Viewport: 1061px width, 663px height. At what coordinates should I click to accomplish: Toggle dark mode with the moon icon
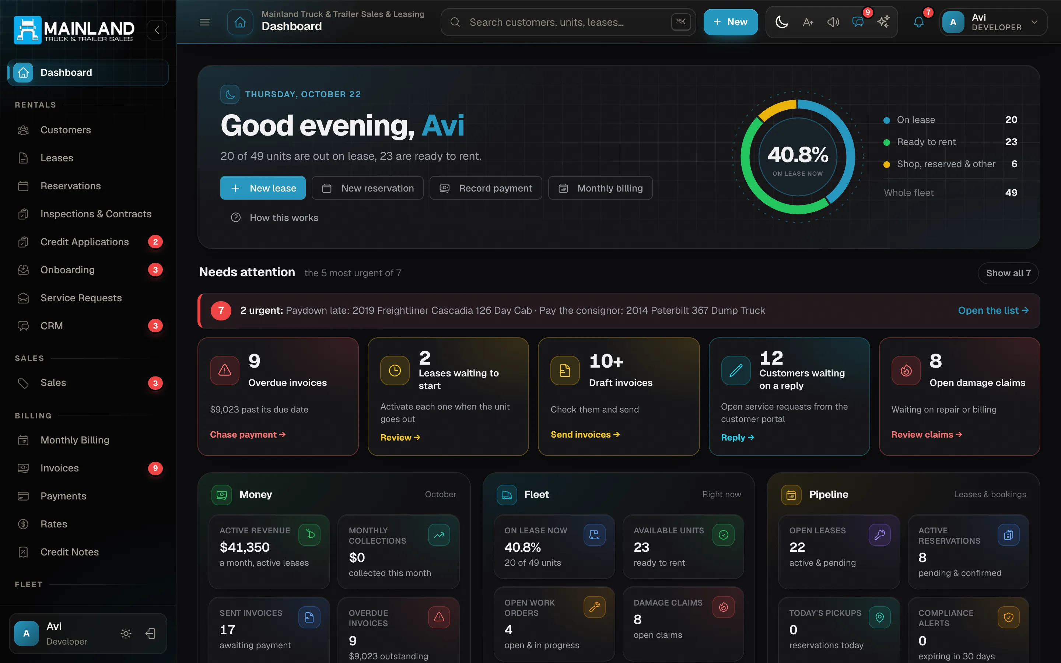point(782,22)
